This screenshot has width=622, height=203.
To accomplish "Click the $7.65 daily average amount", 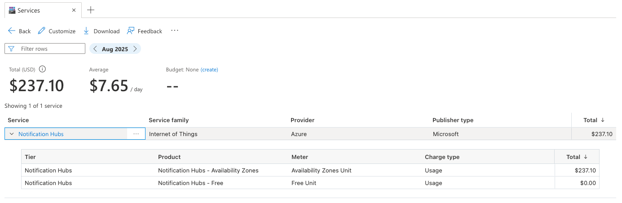I will pos(109,85).
